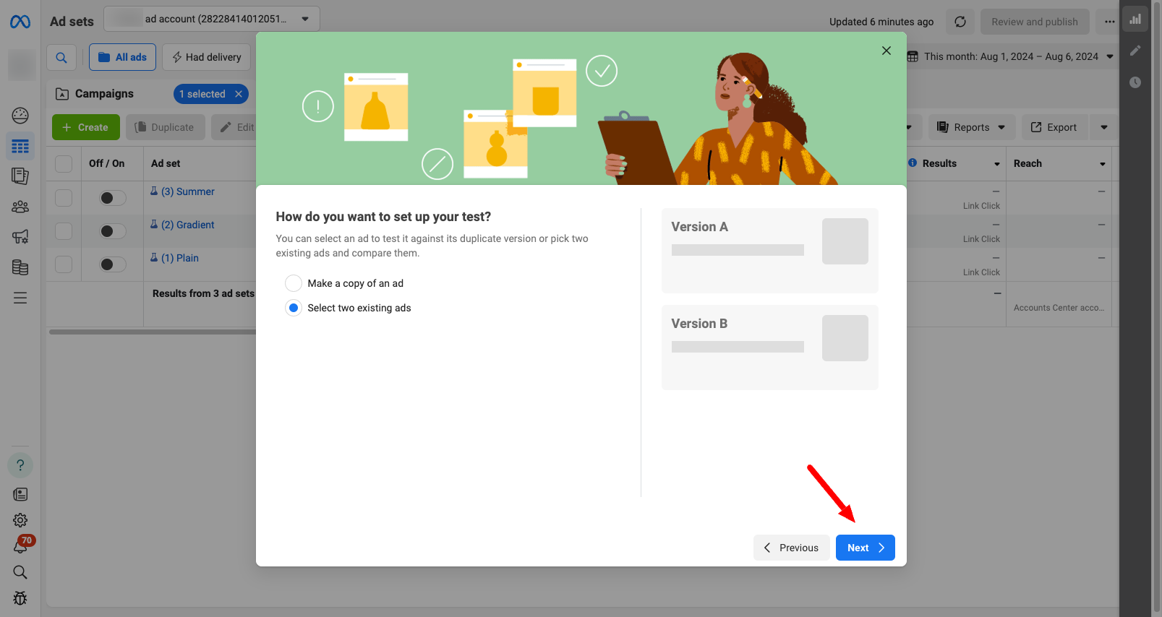Screen dimensions: 1162x617
Task: Open Advertising settings megaphone icon
Action: [20, 236]
